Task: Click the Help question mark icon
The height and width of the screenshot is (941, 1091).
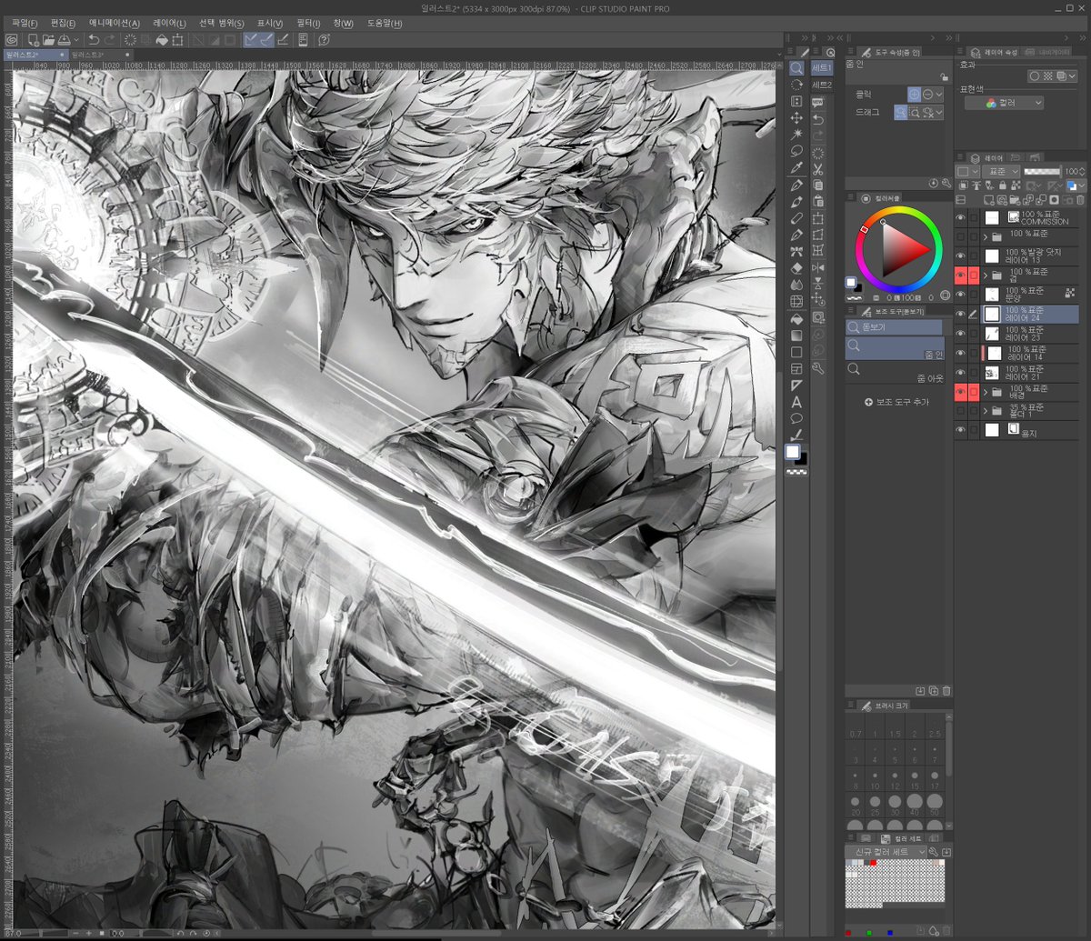Action: click(x=324, y=40)
